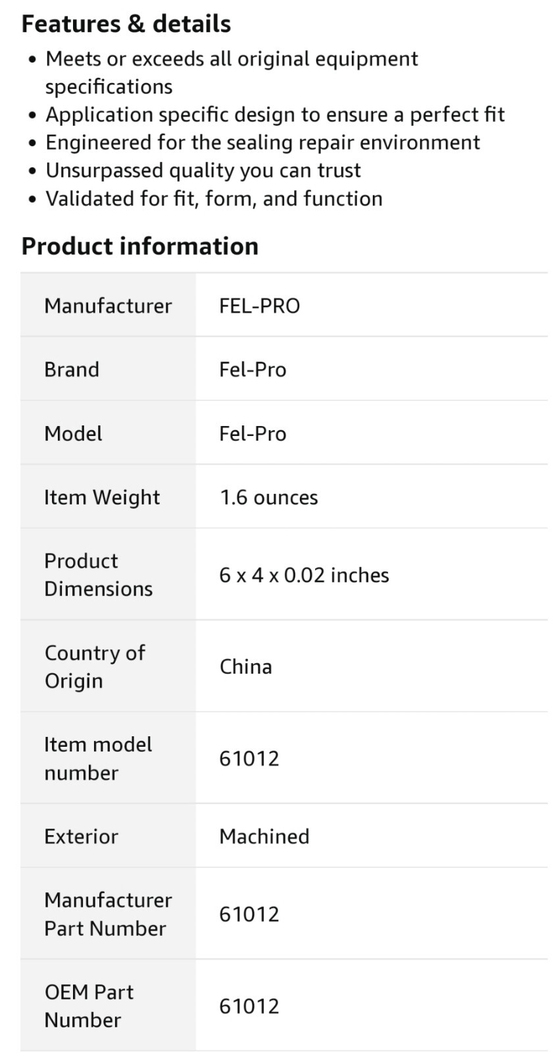Click the Exterior row label
This screenshot has width=559, height=1053.
click(81, 836)
